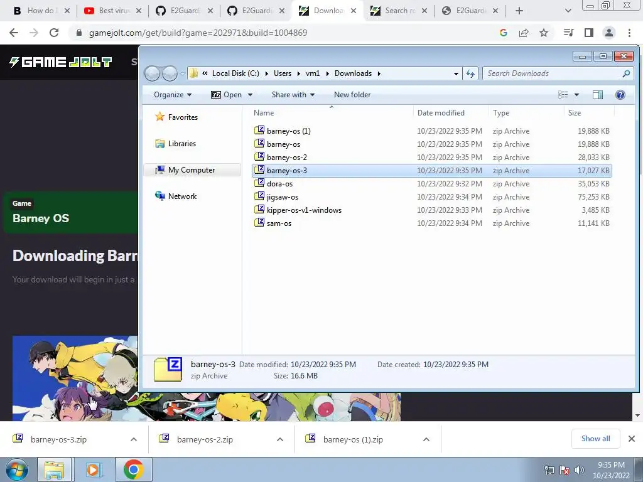Open Explorer help icon

[x=620, y=95]
